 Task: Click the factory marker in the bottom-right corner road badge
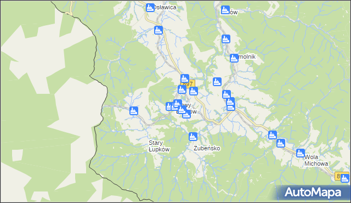click(345, 178)
